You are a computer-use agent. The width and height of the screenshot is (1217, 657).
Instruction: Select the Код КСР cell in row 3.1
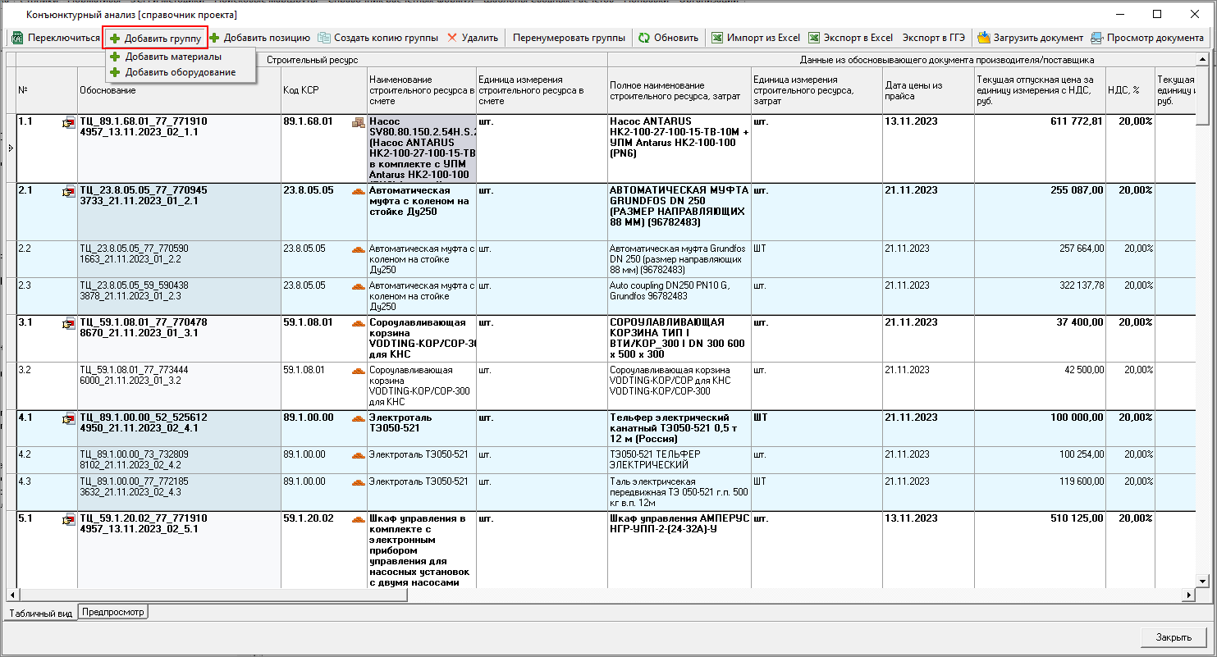pyautogui.click(x=315, y=323)
